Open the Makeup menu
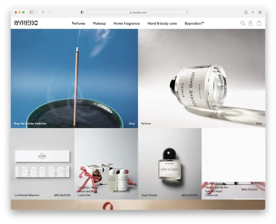The width and height of the screenshot is (276, 224). click(x=99, y=24)
